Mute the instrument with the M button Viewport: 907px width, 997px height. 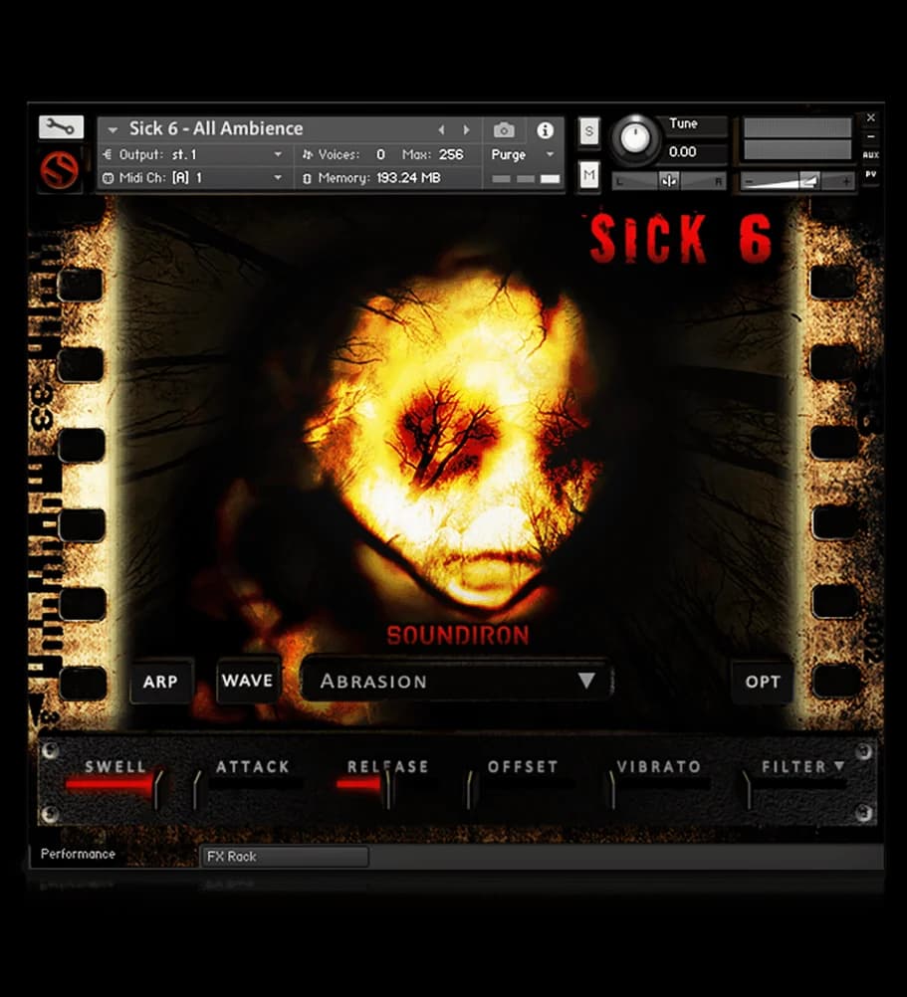(x=588, y=175)
